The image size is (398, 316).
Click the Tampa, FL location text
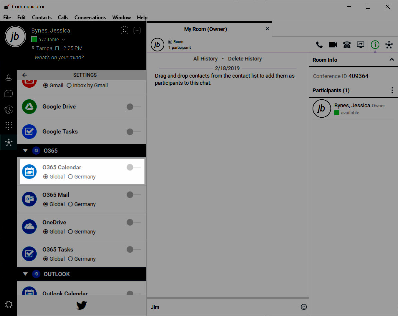point(48,48)
